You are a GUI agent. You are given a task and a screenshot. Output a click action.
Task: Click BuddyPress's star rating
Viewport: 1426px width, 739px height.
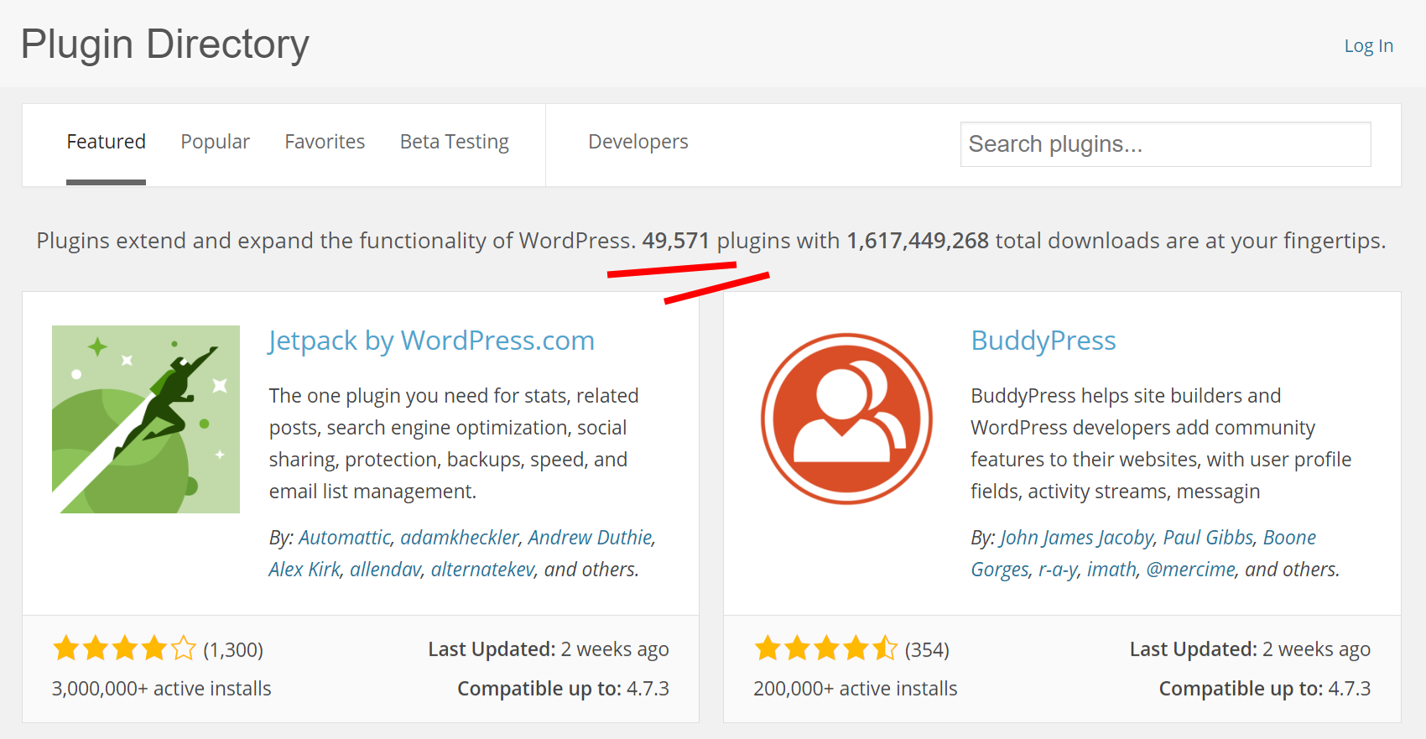tap(825, 648)
